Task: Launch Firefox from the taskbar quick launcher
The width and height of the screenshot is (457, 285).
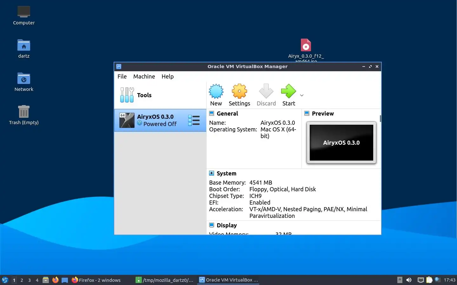Action: click(56, 280)
